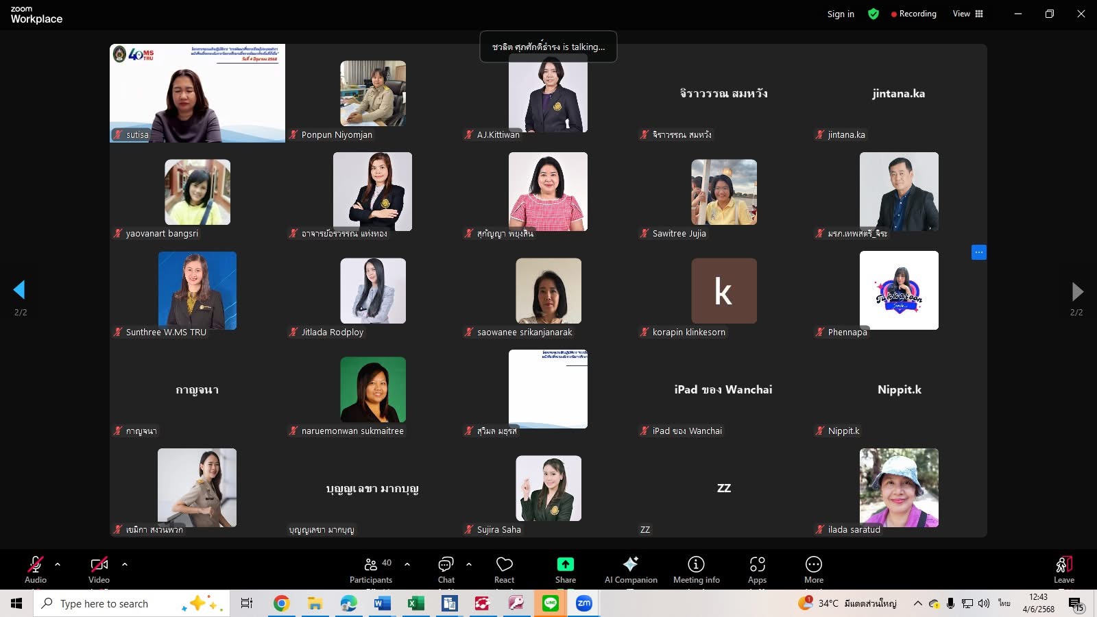The image size is (1097, 617).
Task: Click the encryption shield icon
Action: (873, 14)
